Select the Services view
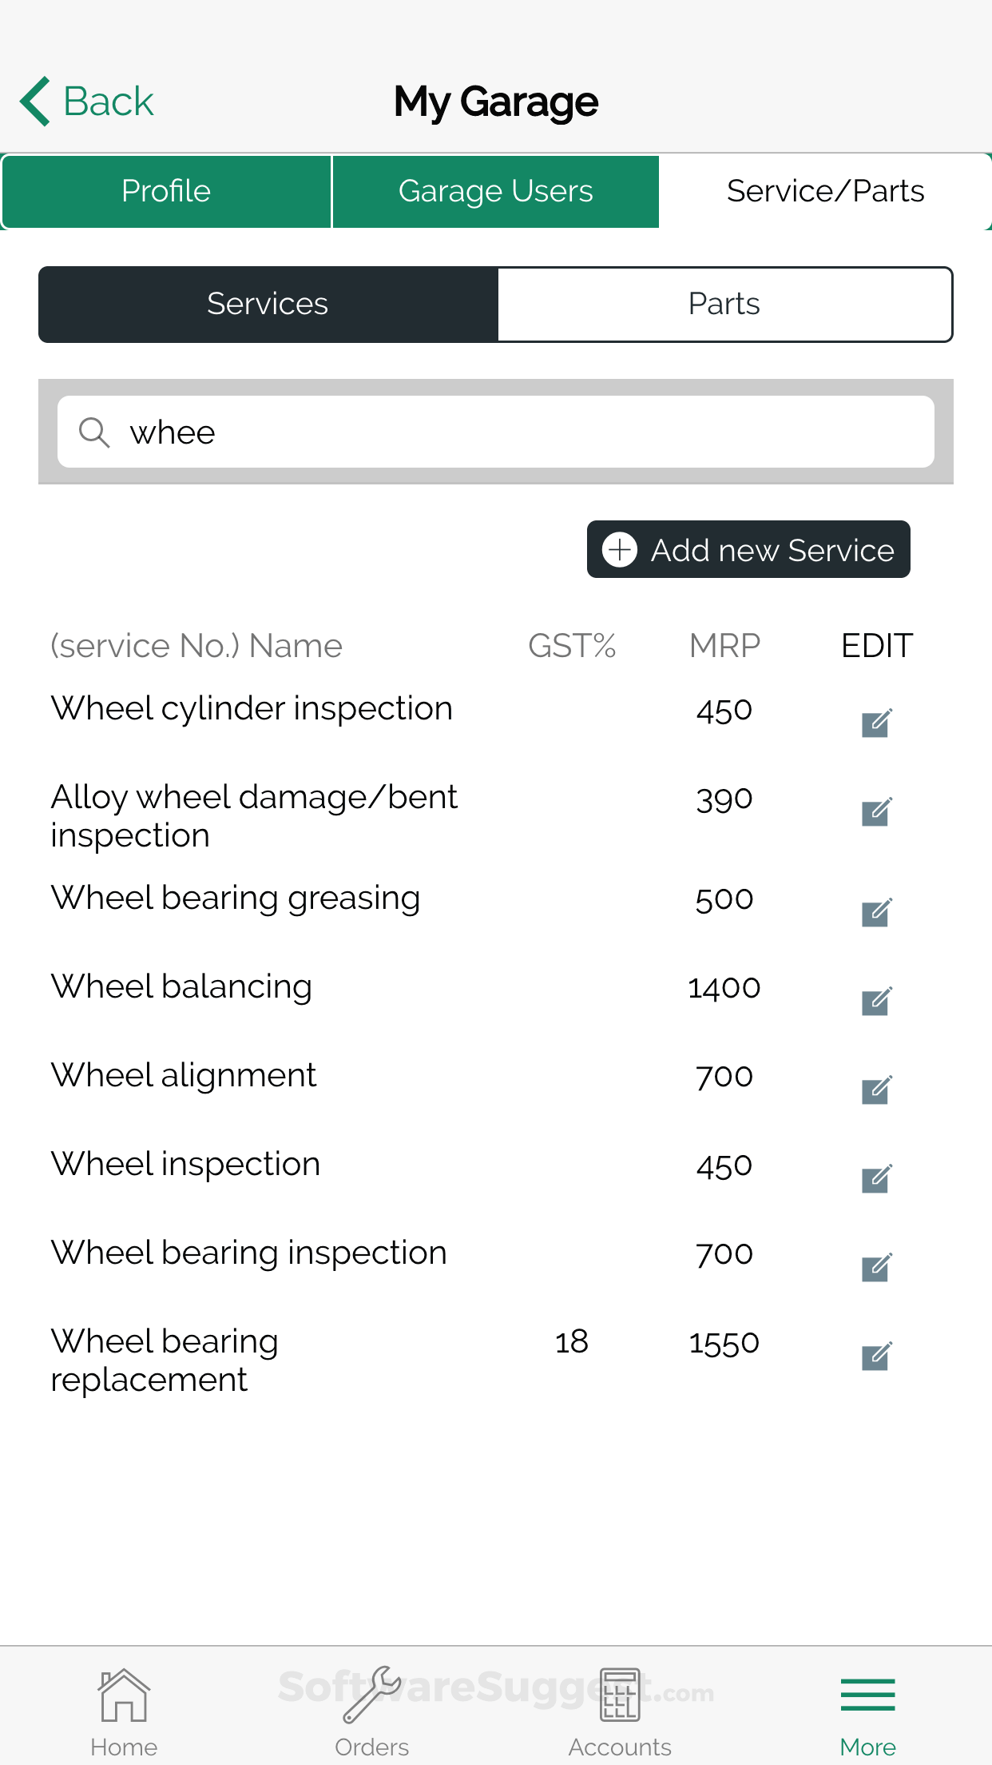992x1765 pixels. click(268, 304)
